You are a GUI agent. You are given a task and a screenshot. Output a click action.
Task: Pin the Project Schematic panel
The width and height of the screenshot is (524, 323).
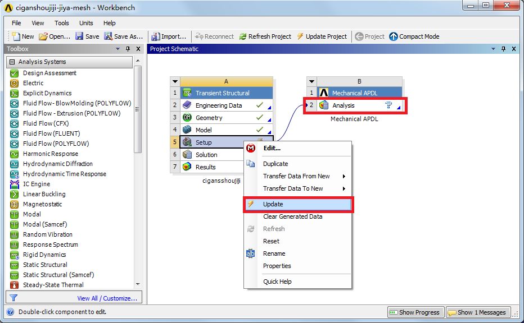(504, 49)
